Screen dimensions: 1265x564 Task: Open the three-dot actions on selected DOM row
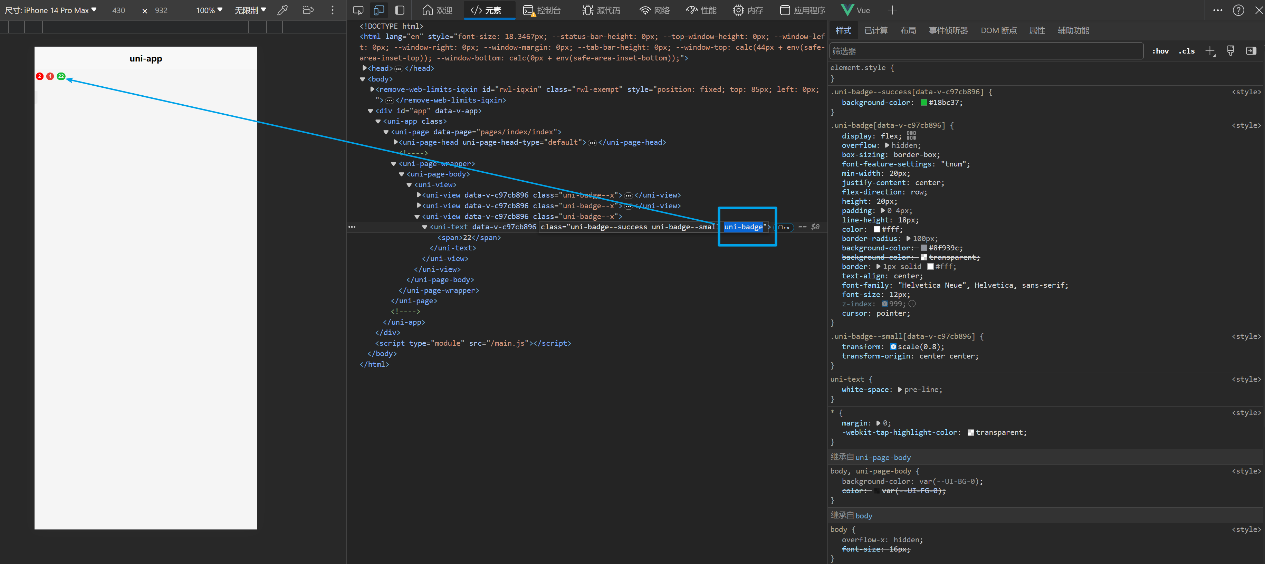[x=352, y=227]
